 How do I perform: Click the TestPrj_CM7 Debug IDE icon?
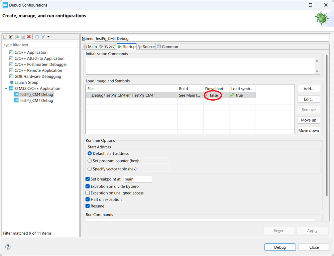click(x=16, y=100)
